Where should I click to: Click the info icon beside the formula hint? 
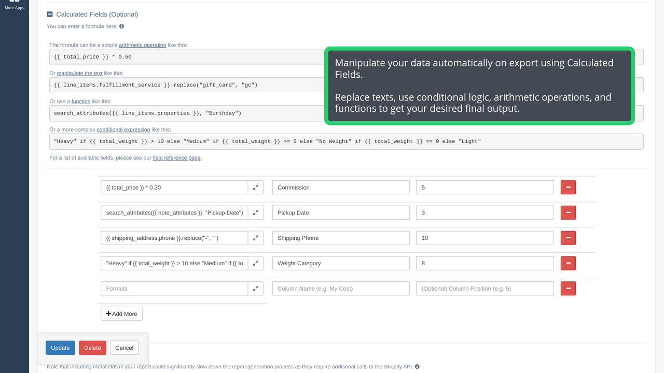pyautogui.click(x=121, y=26)
